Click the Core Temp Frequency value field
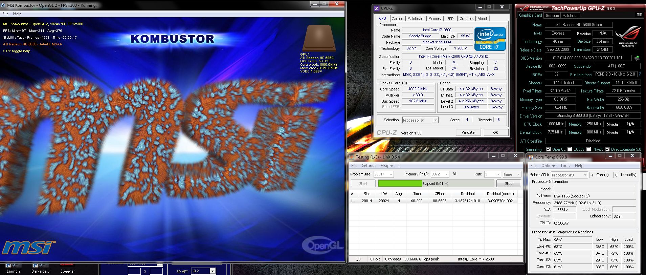 pyautogui.click(x=594, y=203)
